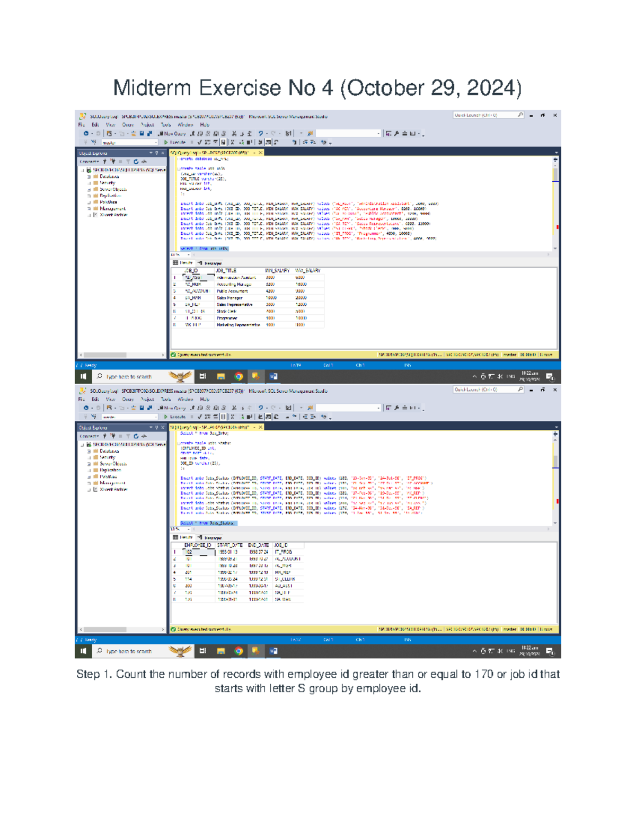Viewport: 636px width, 823px height.
Task: Click Connect in the lower Object Explorer
Action: pos(89,436)
